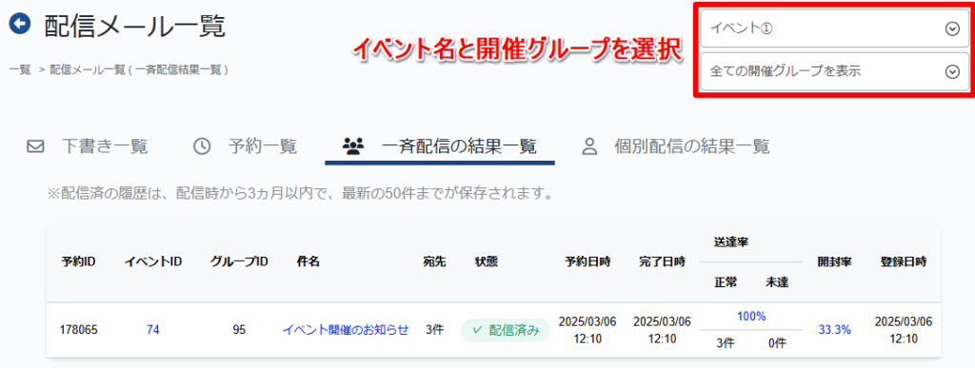This screenshot has height=368, width=975.
Task: Click the 送達率 column header
Action: 730,242
